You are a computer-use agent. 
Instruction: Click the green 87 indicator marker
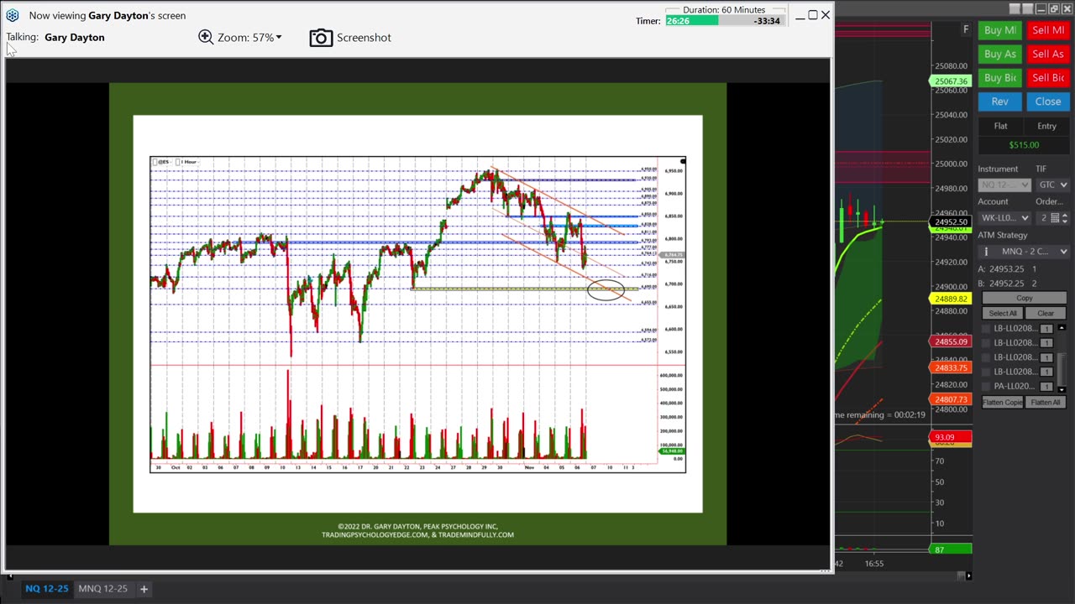pos(950,549)
